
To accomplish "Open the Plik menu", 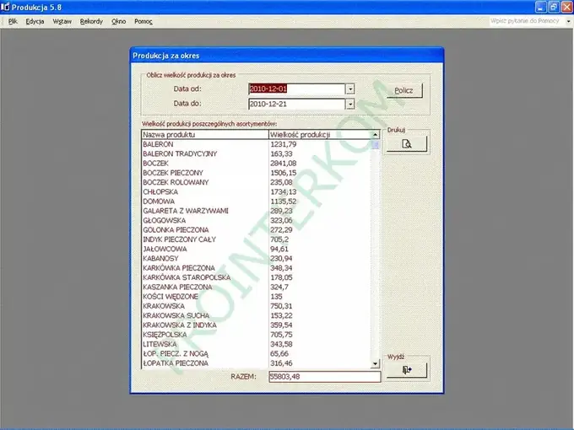I will point(13,21).
